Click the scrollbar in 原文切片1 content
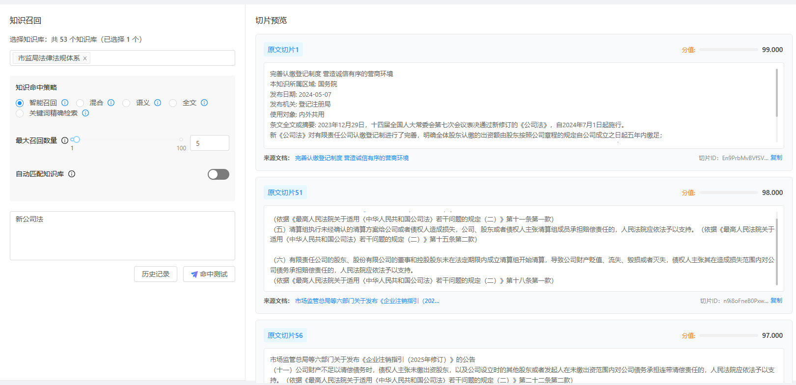Image resolution: width=796 pixels, height=385 pixels. click(777, 93)
